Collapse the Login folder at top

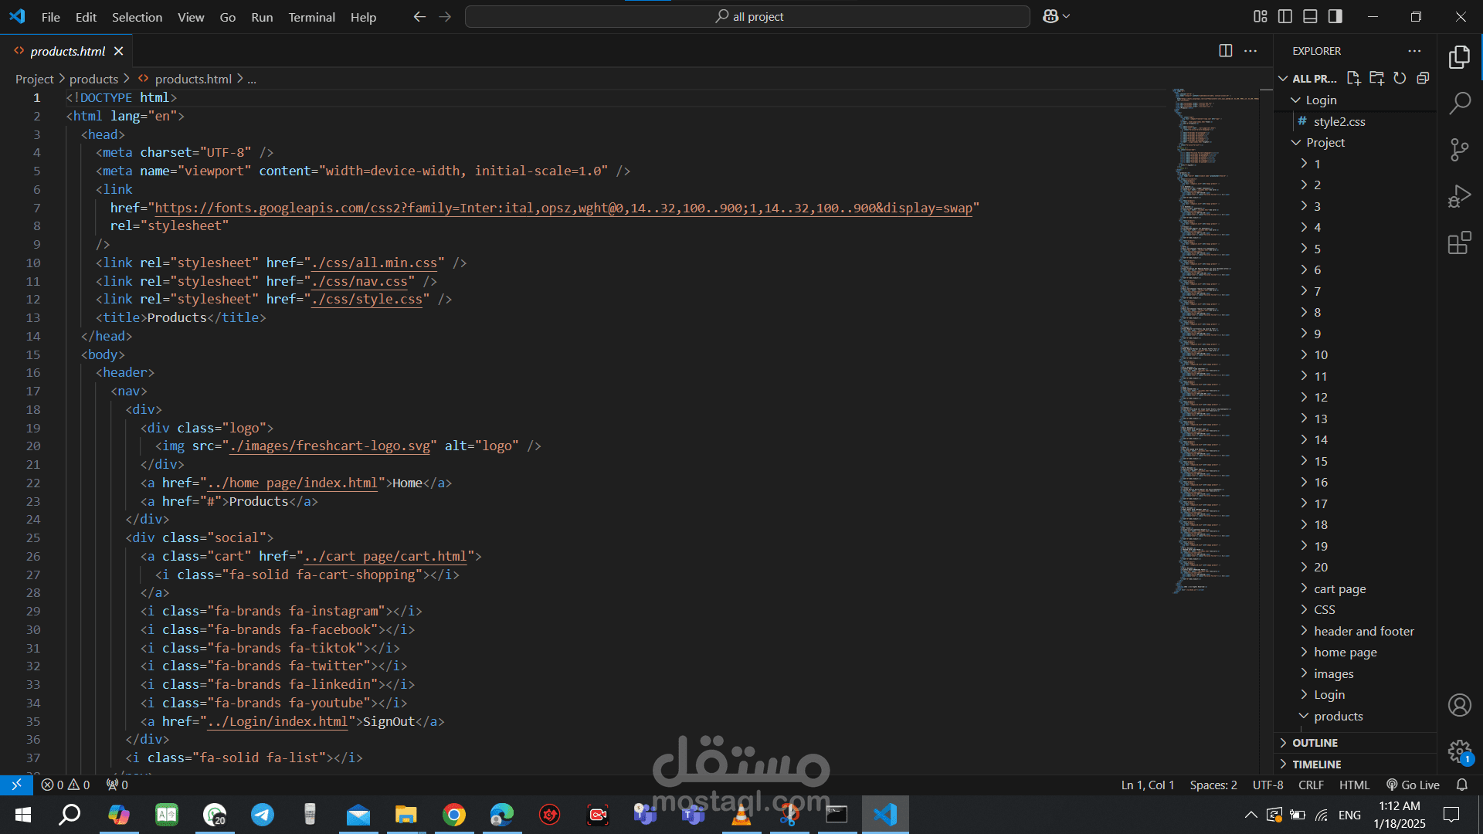(x=1320, y=100)
